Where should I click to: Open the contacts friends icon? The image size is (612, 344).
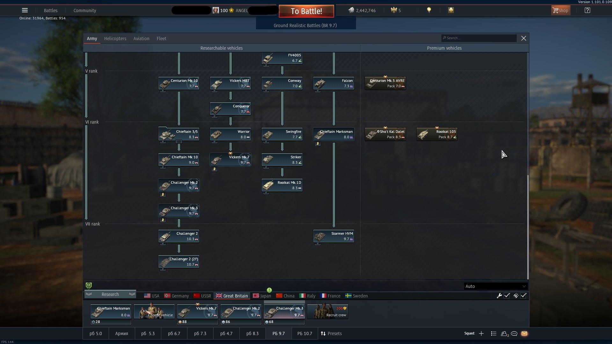coord(504,333)
